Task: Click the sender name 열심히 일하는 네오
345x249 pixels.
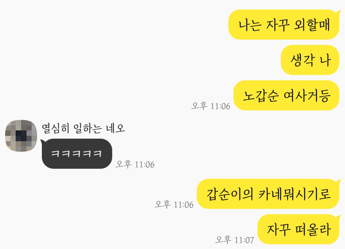Action: tap(83, 128)
